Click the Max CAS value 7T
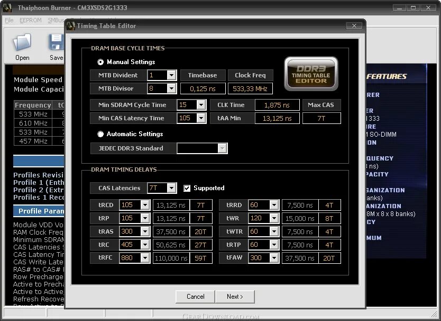The width and height of the screenshot is (441, 321). [x=321, y=118]
